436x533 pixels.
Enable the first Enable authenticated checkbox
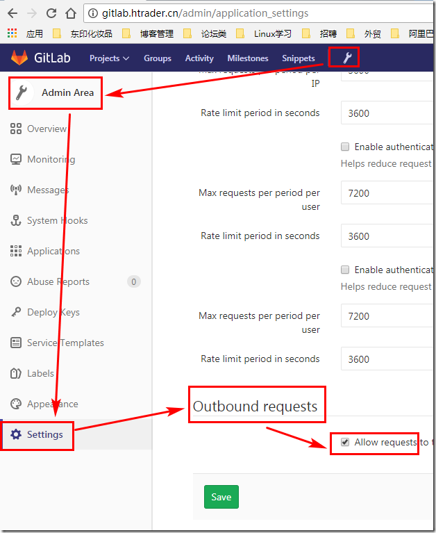[x=345, y=147]
